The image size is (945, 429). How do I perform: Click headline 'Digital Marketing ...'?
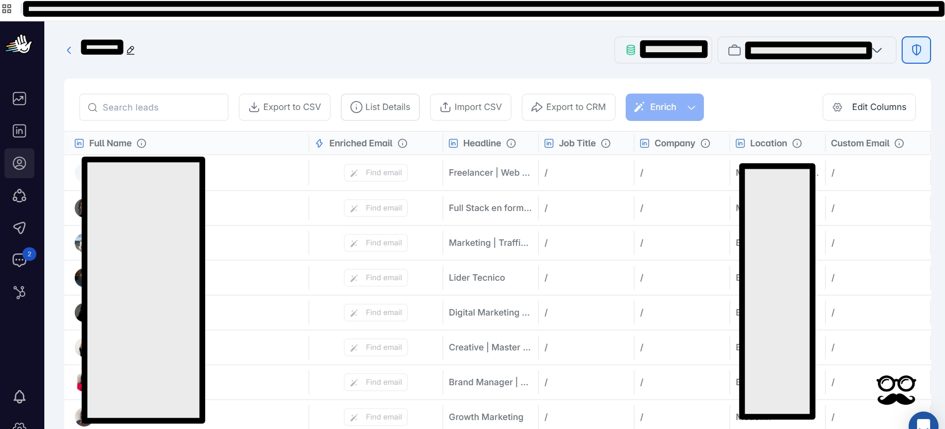489,313
